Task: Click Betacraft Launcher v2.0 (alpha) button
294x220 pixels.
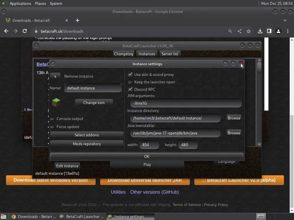Action: pos(239,180)
